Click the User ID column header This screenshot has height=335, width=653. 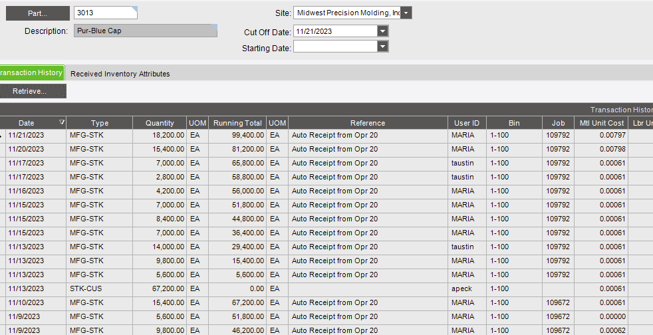[467, 123]
